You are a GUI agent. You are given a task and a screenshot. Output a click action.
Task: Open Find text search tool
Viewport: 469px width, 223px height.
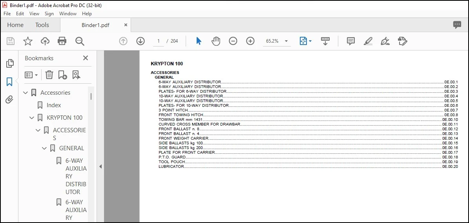pos(80,41)
